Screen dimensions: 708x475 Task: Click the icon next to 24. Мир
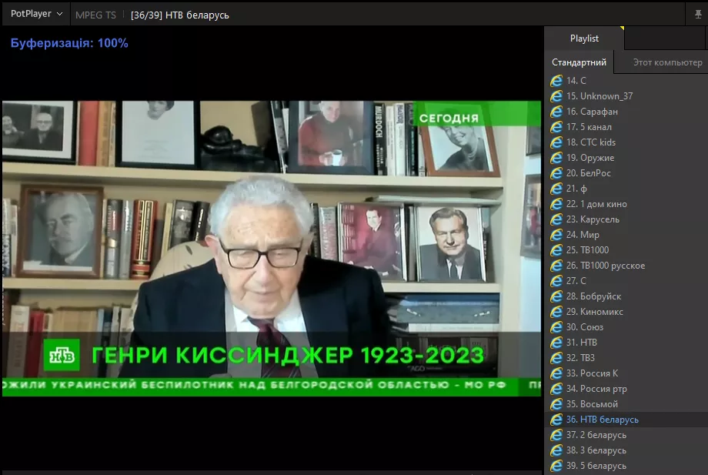556,235
